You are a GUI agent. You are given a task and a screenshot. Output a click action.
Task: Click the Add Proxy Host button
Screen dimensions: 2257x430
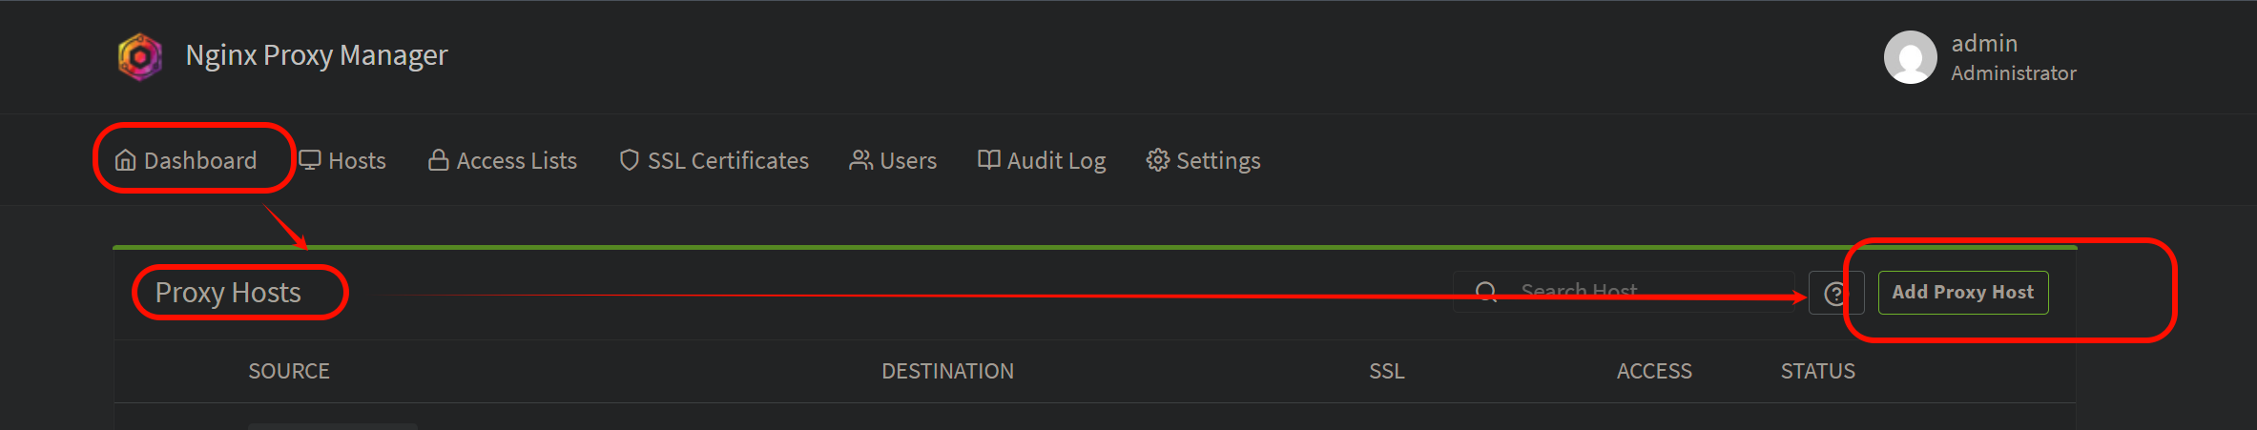point(1963,293)
